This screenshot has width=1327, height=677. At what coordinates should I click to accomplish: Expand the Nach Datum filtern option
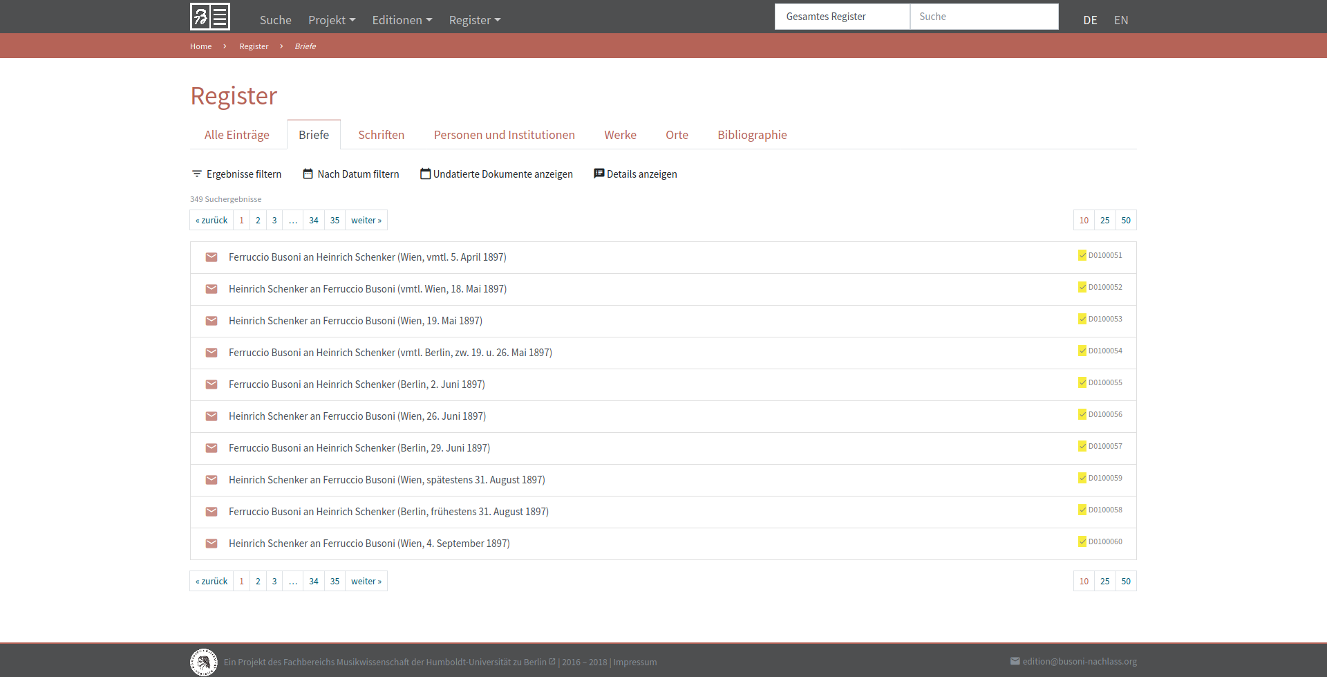pyautogui.click(x=351, y=174)
